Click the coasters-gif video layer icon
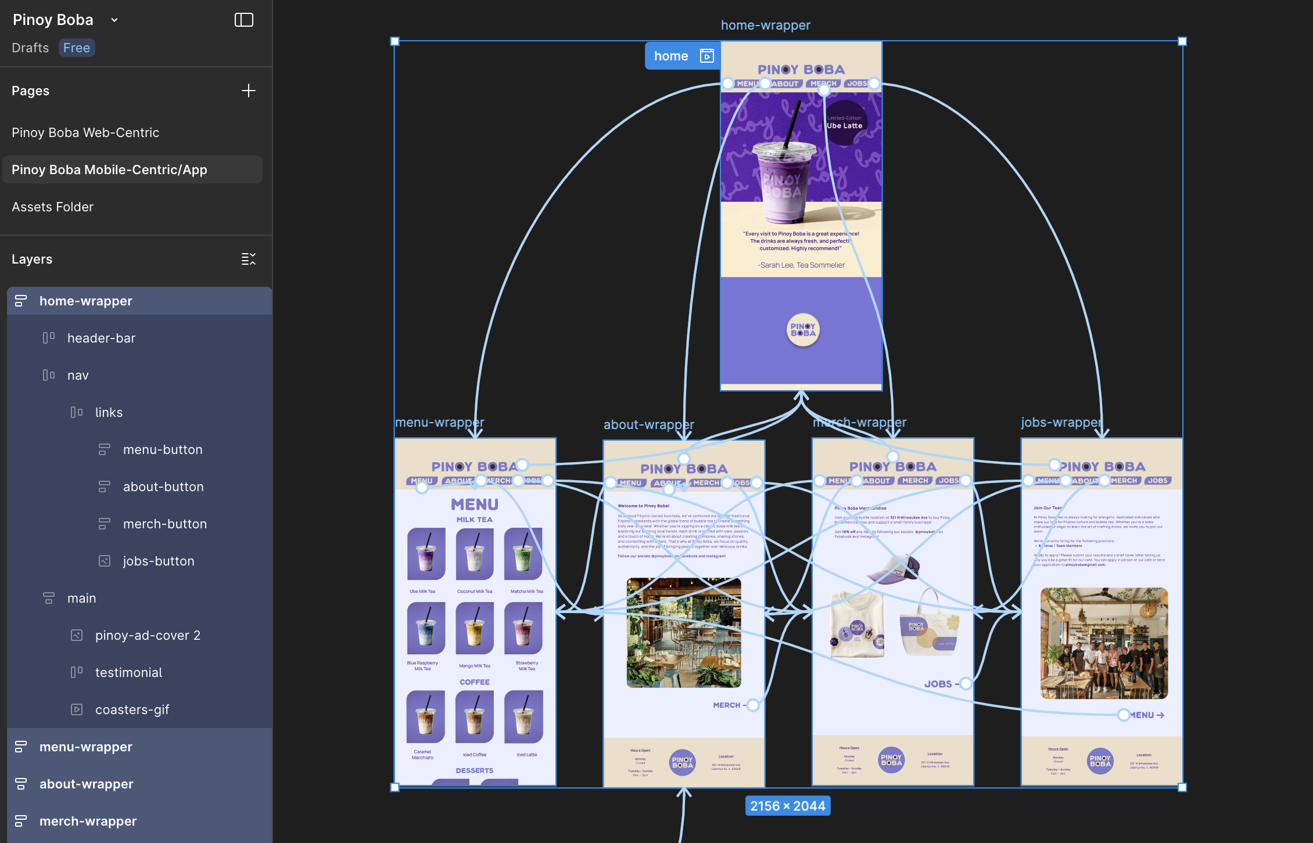The image size is (1313, 843). [77, 709]
